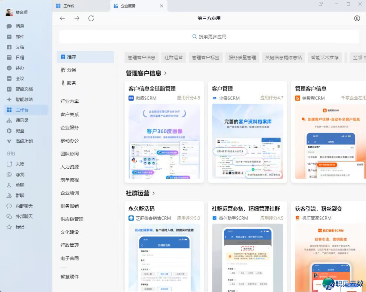Open the 企业服务 category in list
366x292 pixels.
coord(69,127)
